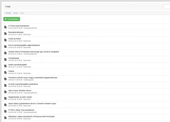Open Pokolból a felhők közé article
This screenshot has width=170, height=122.
tap(33, 78)
